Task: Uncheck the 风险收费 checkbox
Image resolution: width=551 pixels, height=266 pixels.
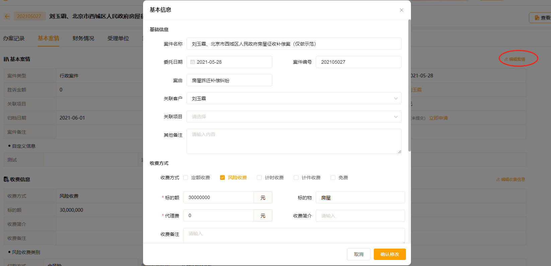Action: (x=222, y=178)
